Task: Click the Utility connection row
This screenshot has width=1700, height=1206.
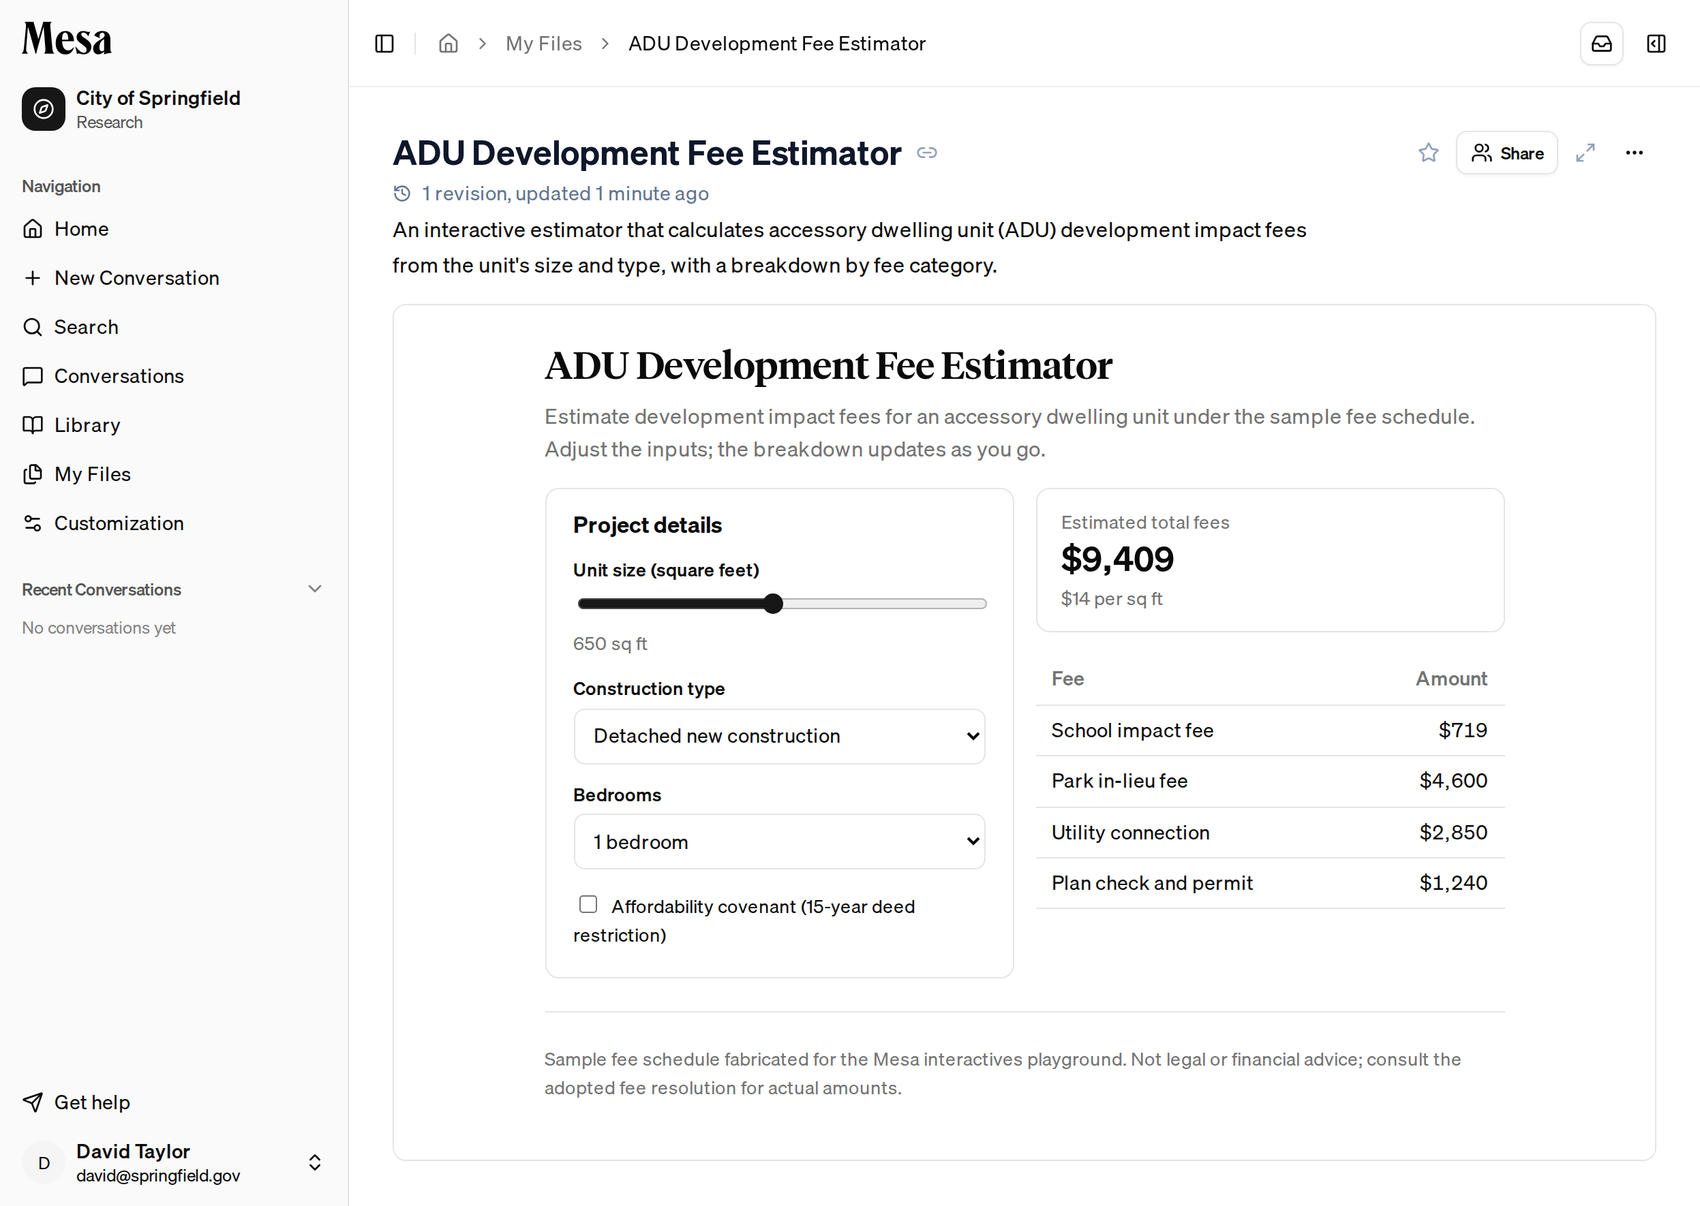Action: pos(1270,833)
